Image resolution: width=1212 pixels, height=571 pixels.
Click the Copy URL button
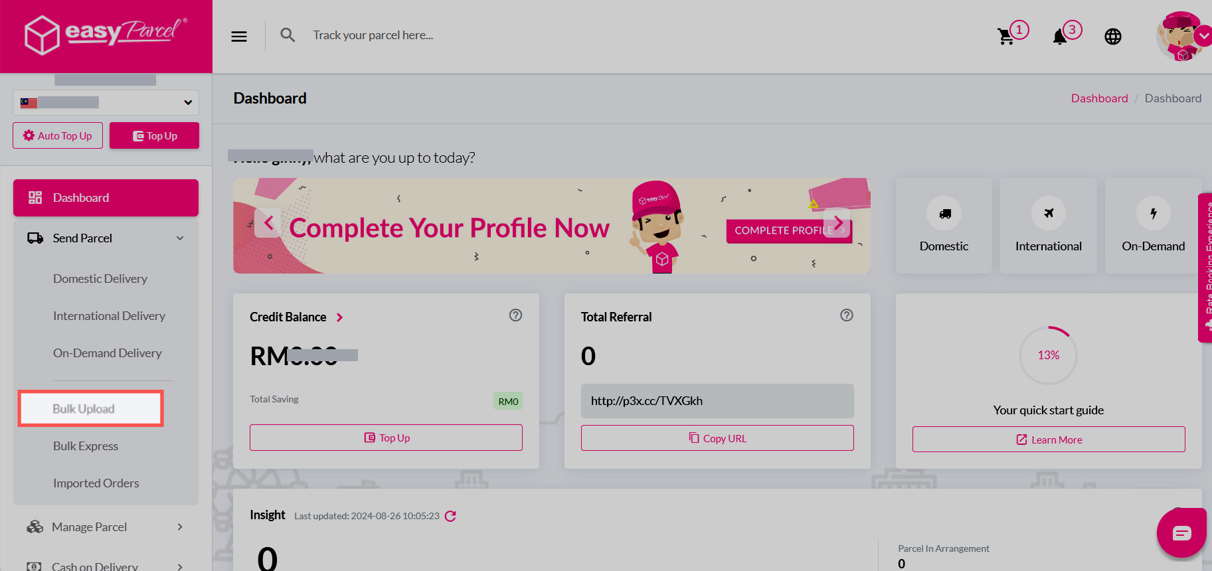[717, 438]
